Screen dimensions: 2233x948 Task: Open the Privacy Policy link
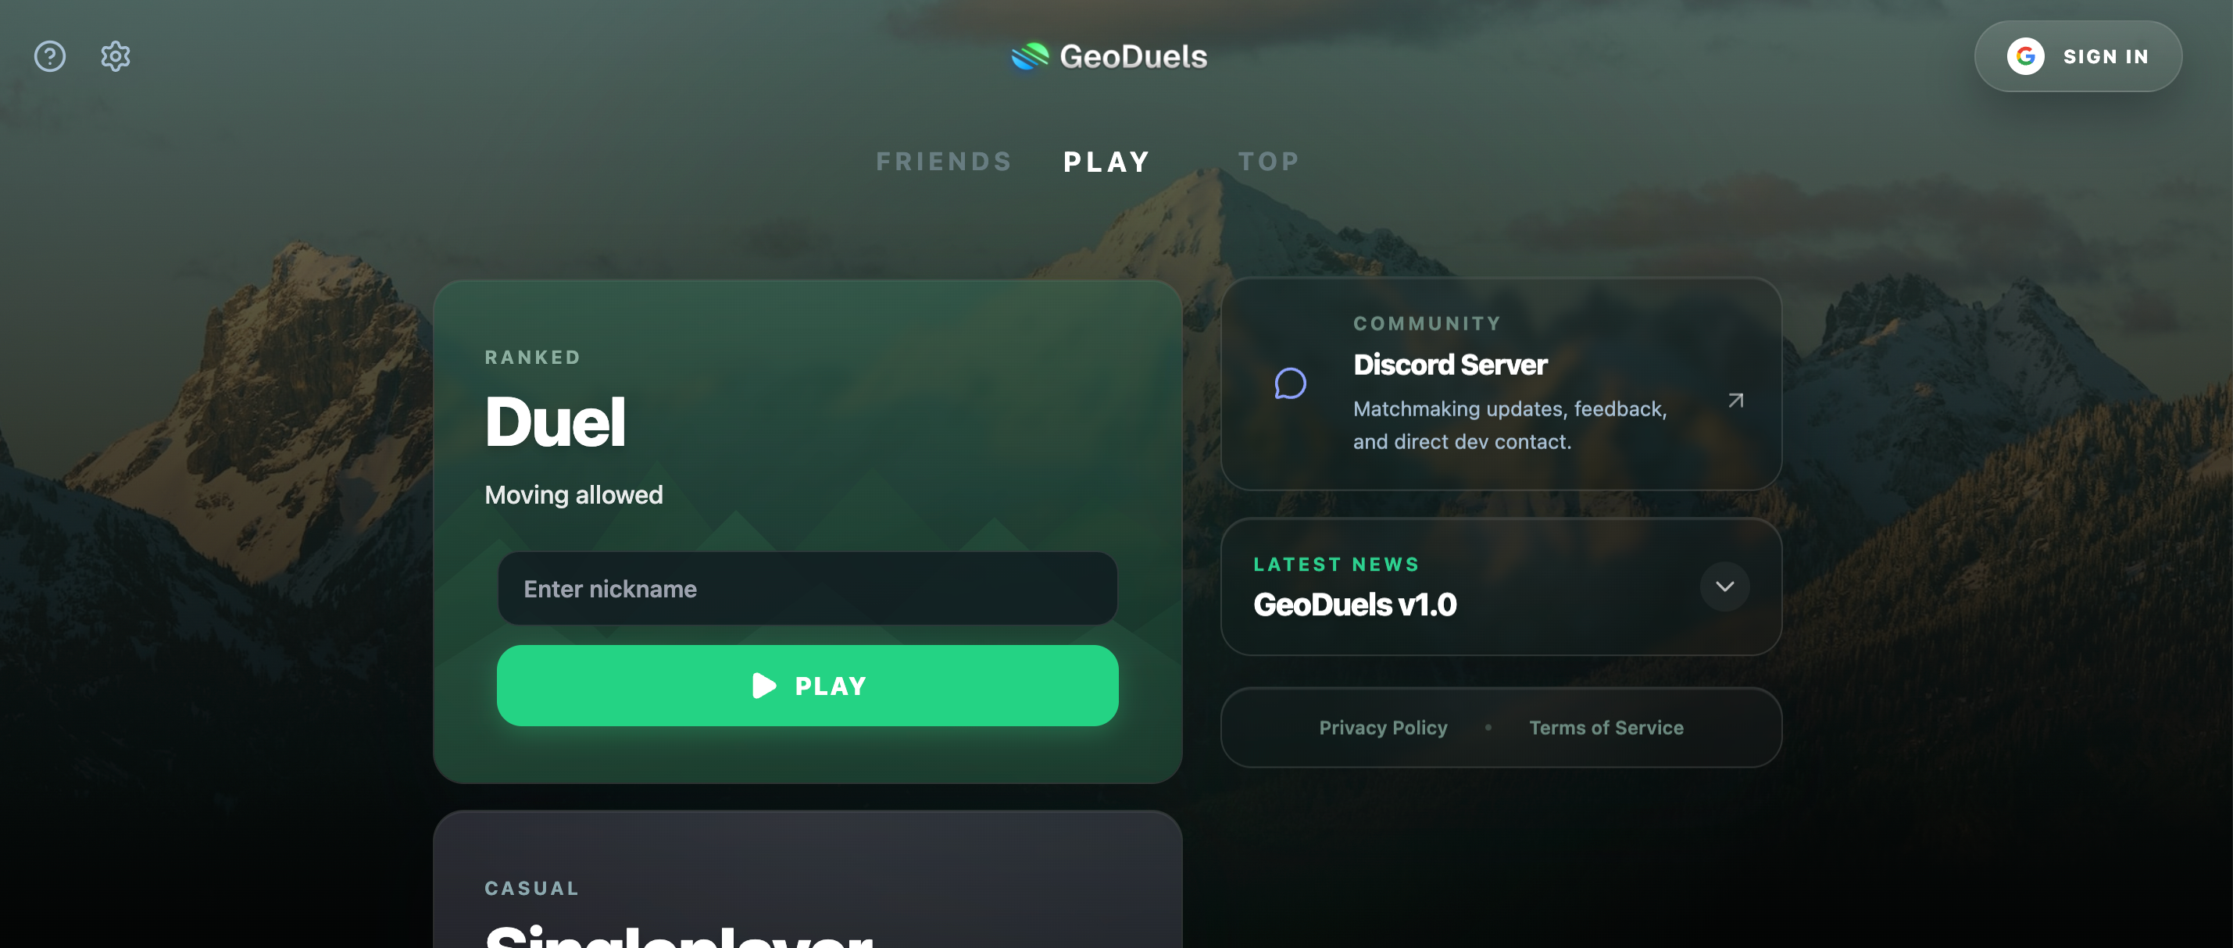[x=1383, y=728]
